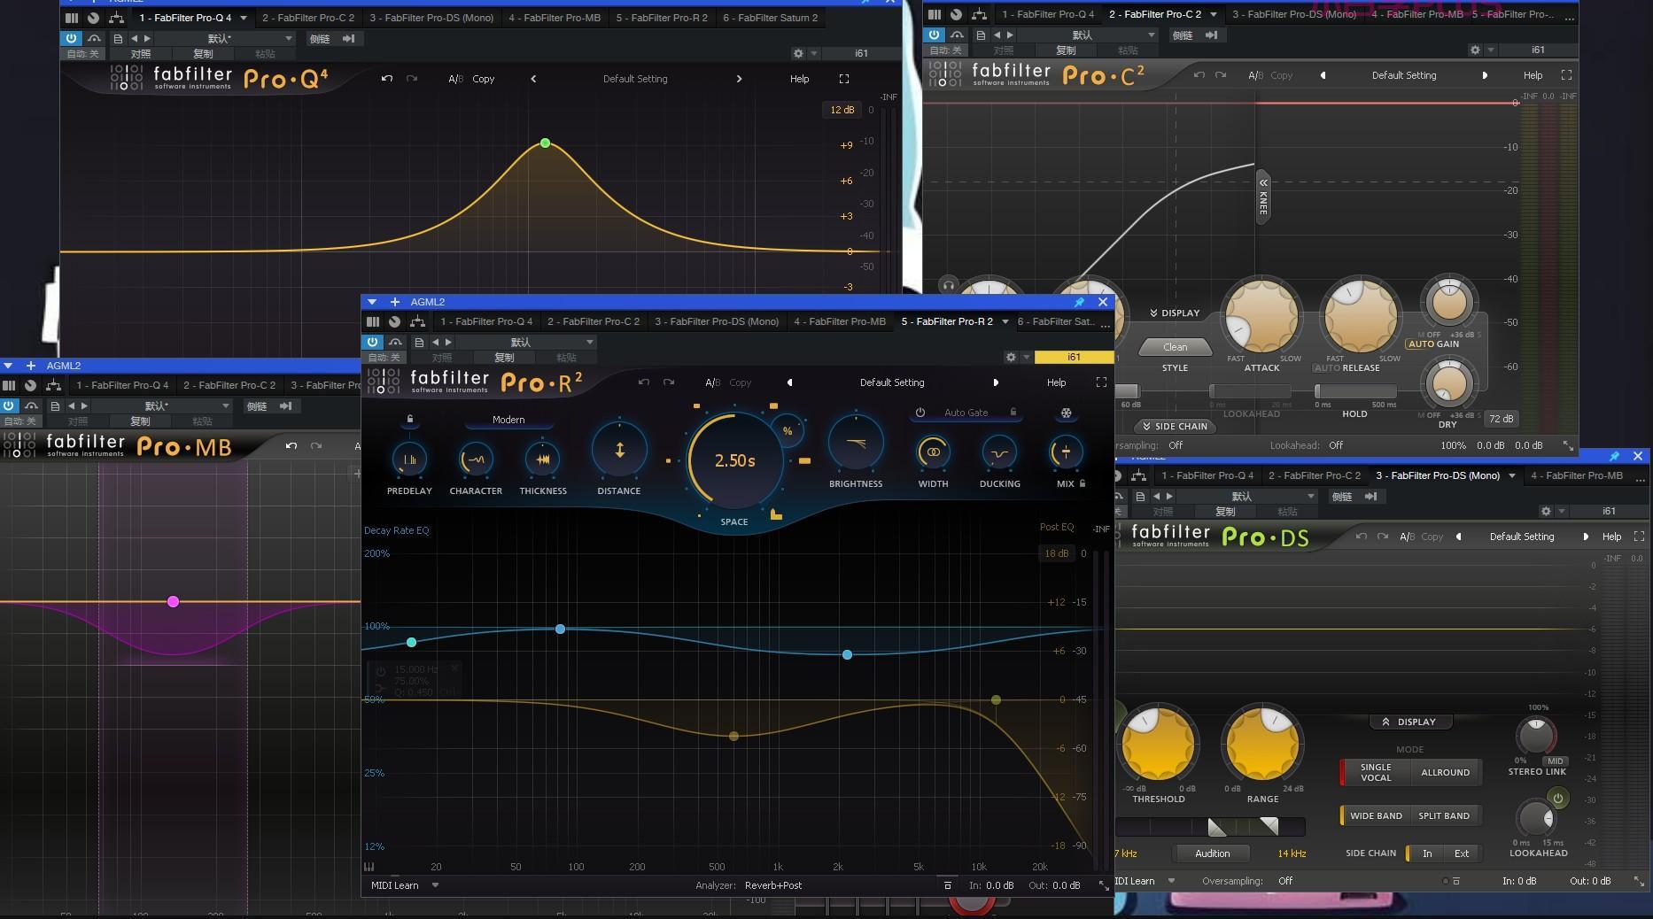Select Split Band in Pro-DS
The width and height of the screenshot is (1653, 919).
[1444, 815]
